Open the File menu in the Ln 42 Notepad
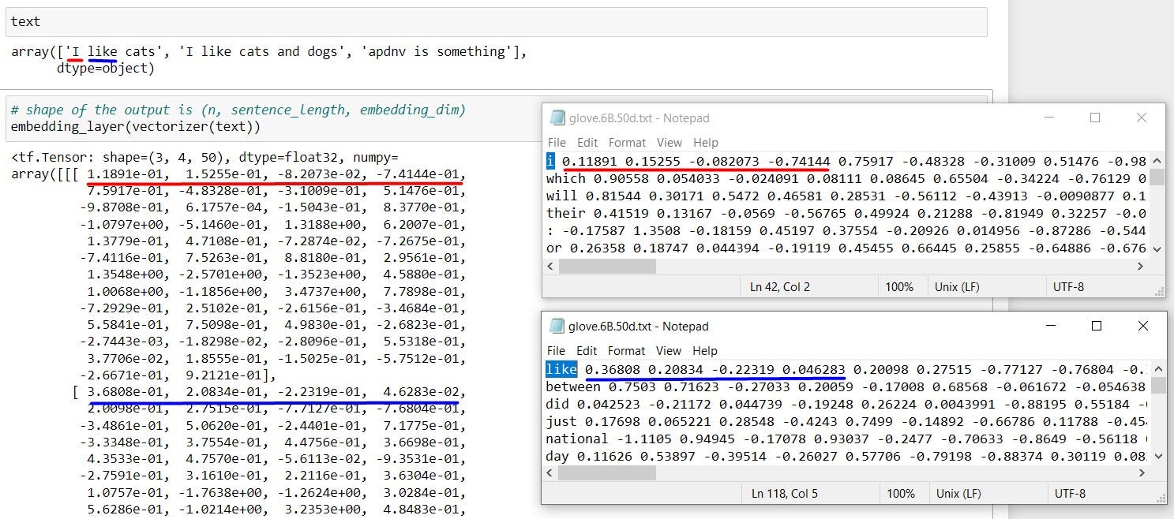 pos(557,143)
